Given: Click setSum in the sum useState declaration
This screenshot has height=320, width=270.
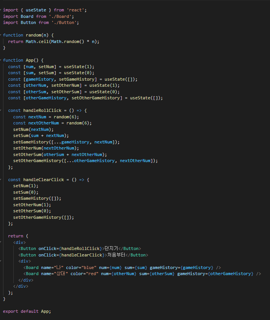Looking at the screenshot, I should tap(46, 73).
